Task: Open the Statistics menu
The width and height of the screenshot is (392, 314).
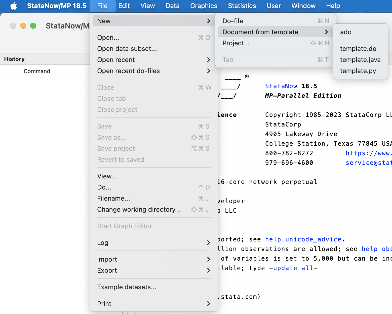Action: (x=242, y=6)
